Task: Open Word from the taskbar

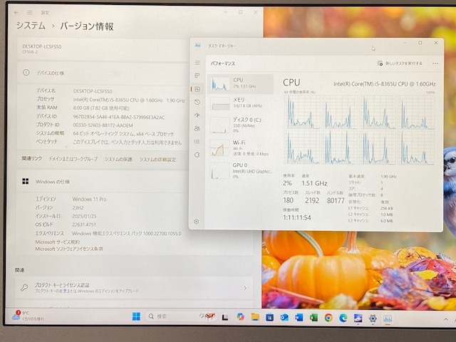Action: coord(299,318)
